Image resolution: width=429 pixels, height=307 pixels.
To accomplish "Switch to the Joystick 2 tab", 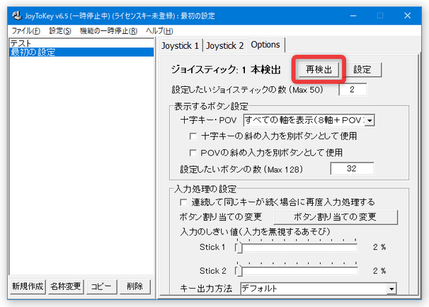I will coord(224,45).
